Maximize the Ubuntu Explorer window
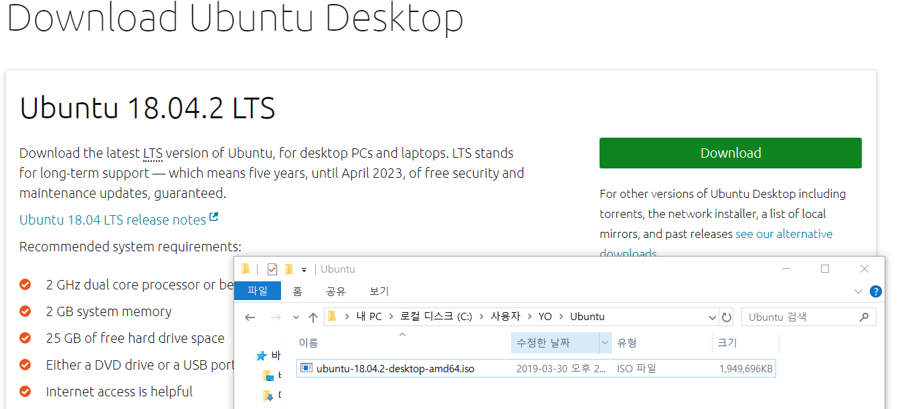This screenshot has height=409, width=912. tap(825, 269)
